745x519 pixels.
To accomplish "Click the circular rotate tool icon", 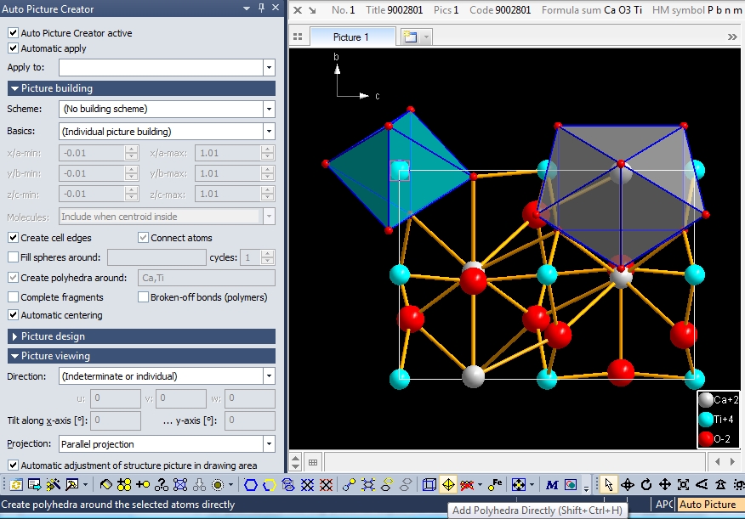I will pyautogui.click(x=646, y=485).
